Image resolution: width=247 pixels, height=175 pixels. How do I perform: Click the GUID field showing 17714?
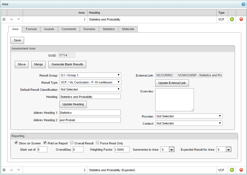click(x=67, y=55)
